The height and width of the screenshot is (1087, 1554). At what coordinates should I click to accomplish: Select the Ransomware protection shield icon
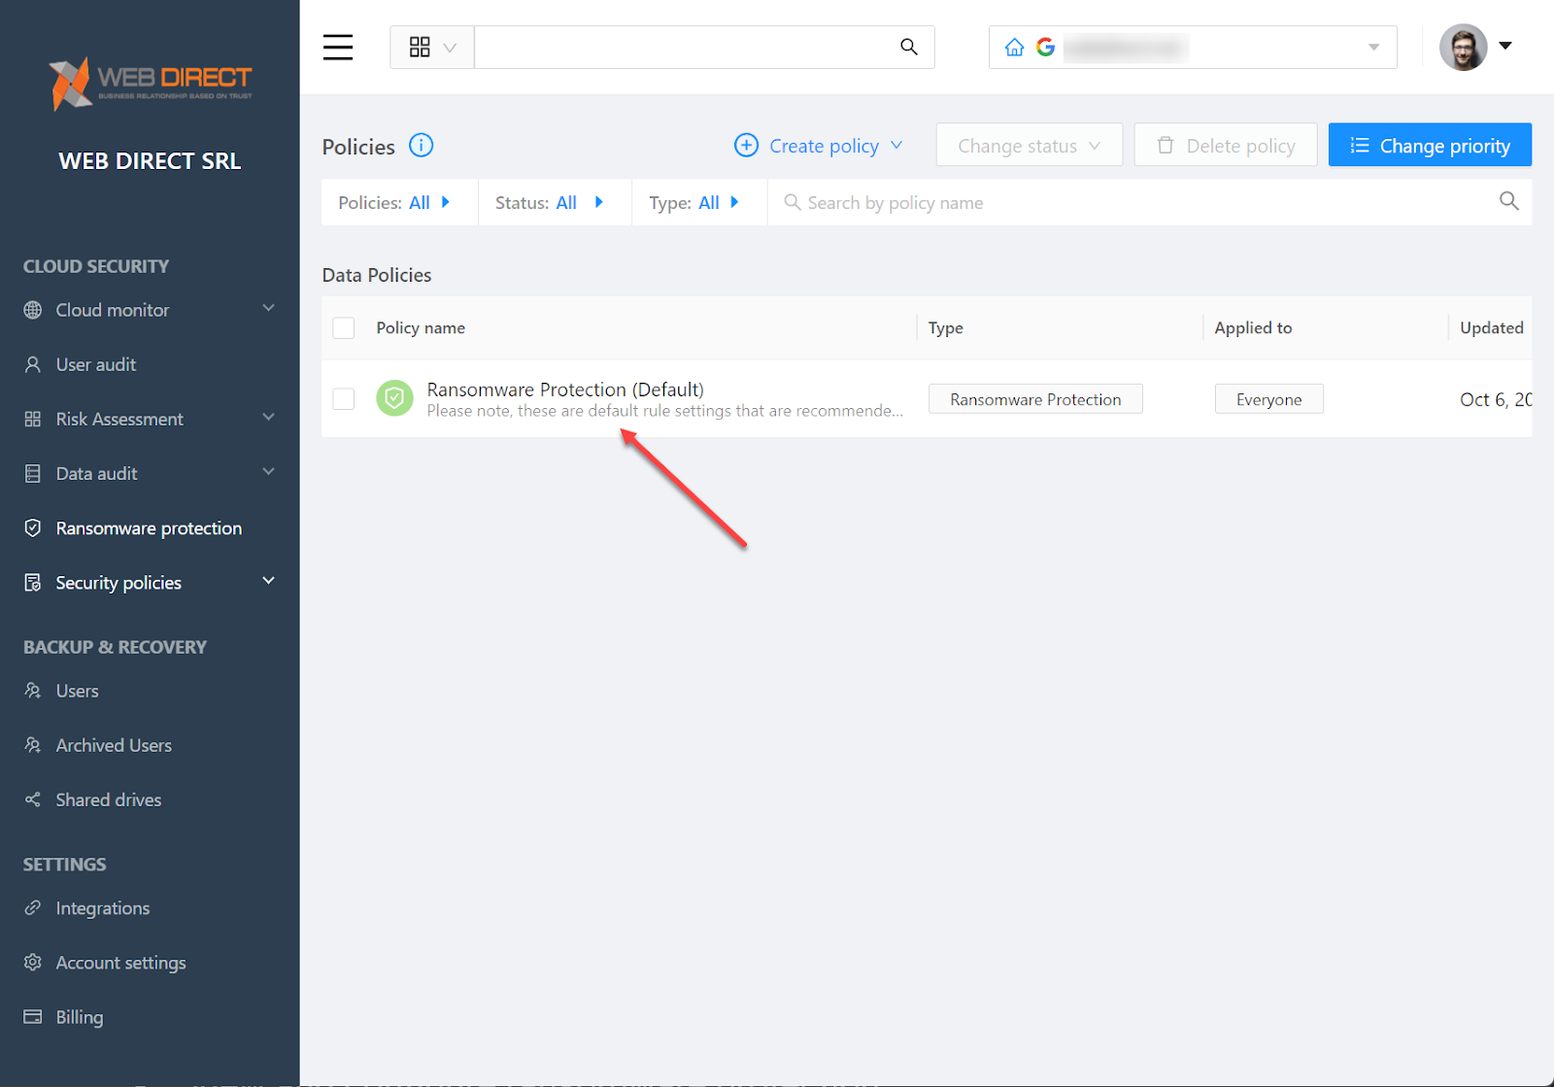[x=32, y=527]
